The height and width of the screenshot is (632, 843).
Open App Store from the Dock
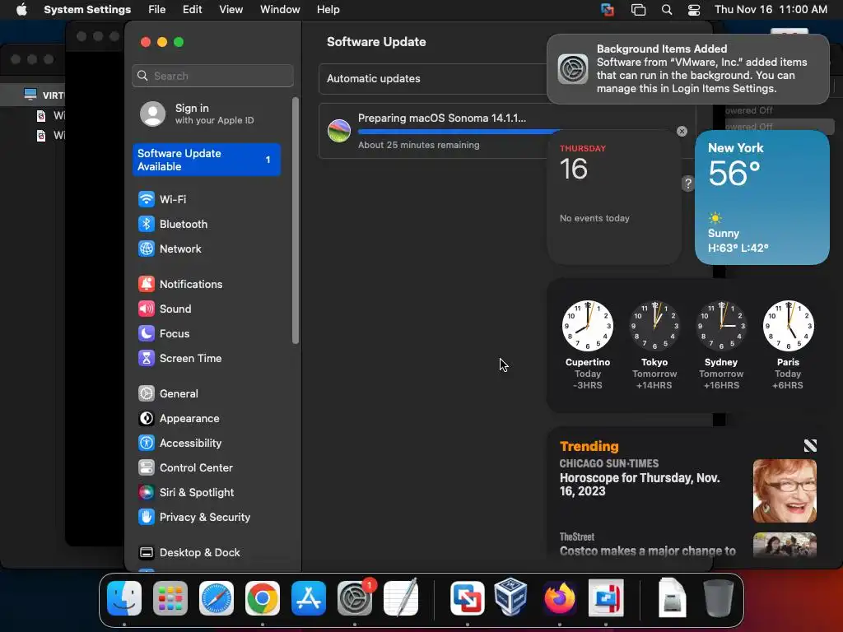click(x=309, y=598)
